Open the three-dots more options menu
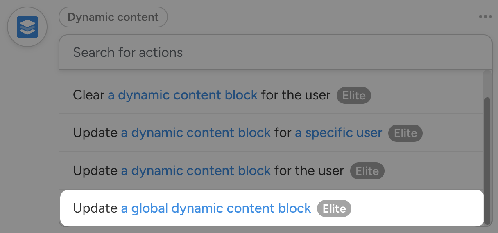The image size is (498, 233). click(x=485, y=17)
